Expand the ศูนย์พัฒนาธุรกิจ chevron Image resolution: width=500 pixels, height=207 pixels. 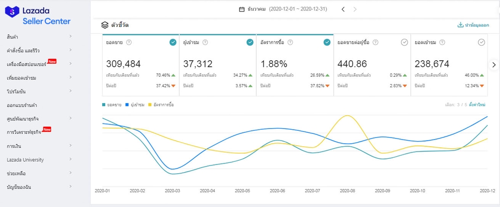click(70, 118)
